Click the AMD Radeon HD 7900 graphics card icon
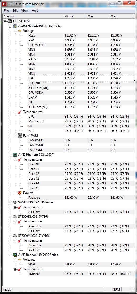This screenshot has height=294, width=137. click(15, 255)
